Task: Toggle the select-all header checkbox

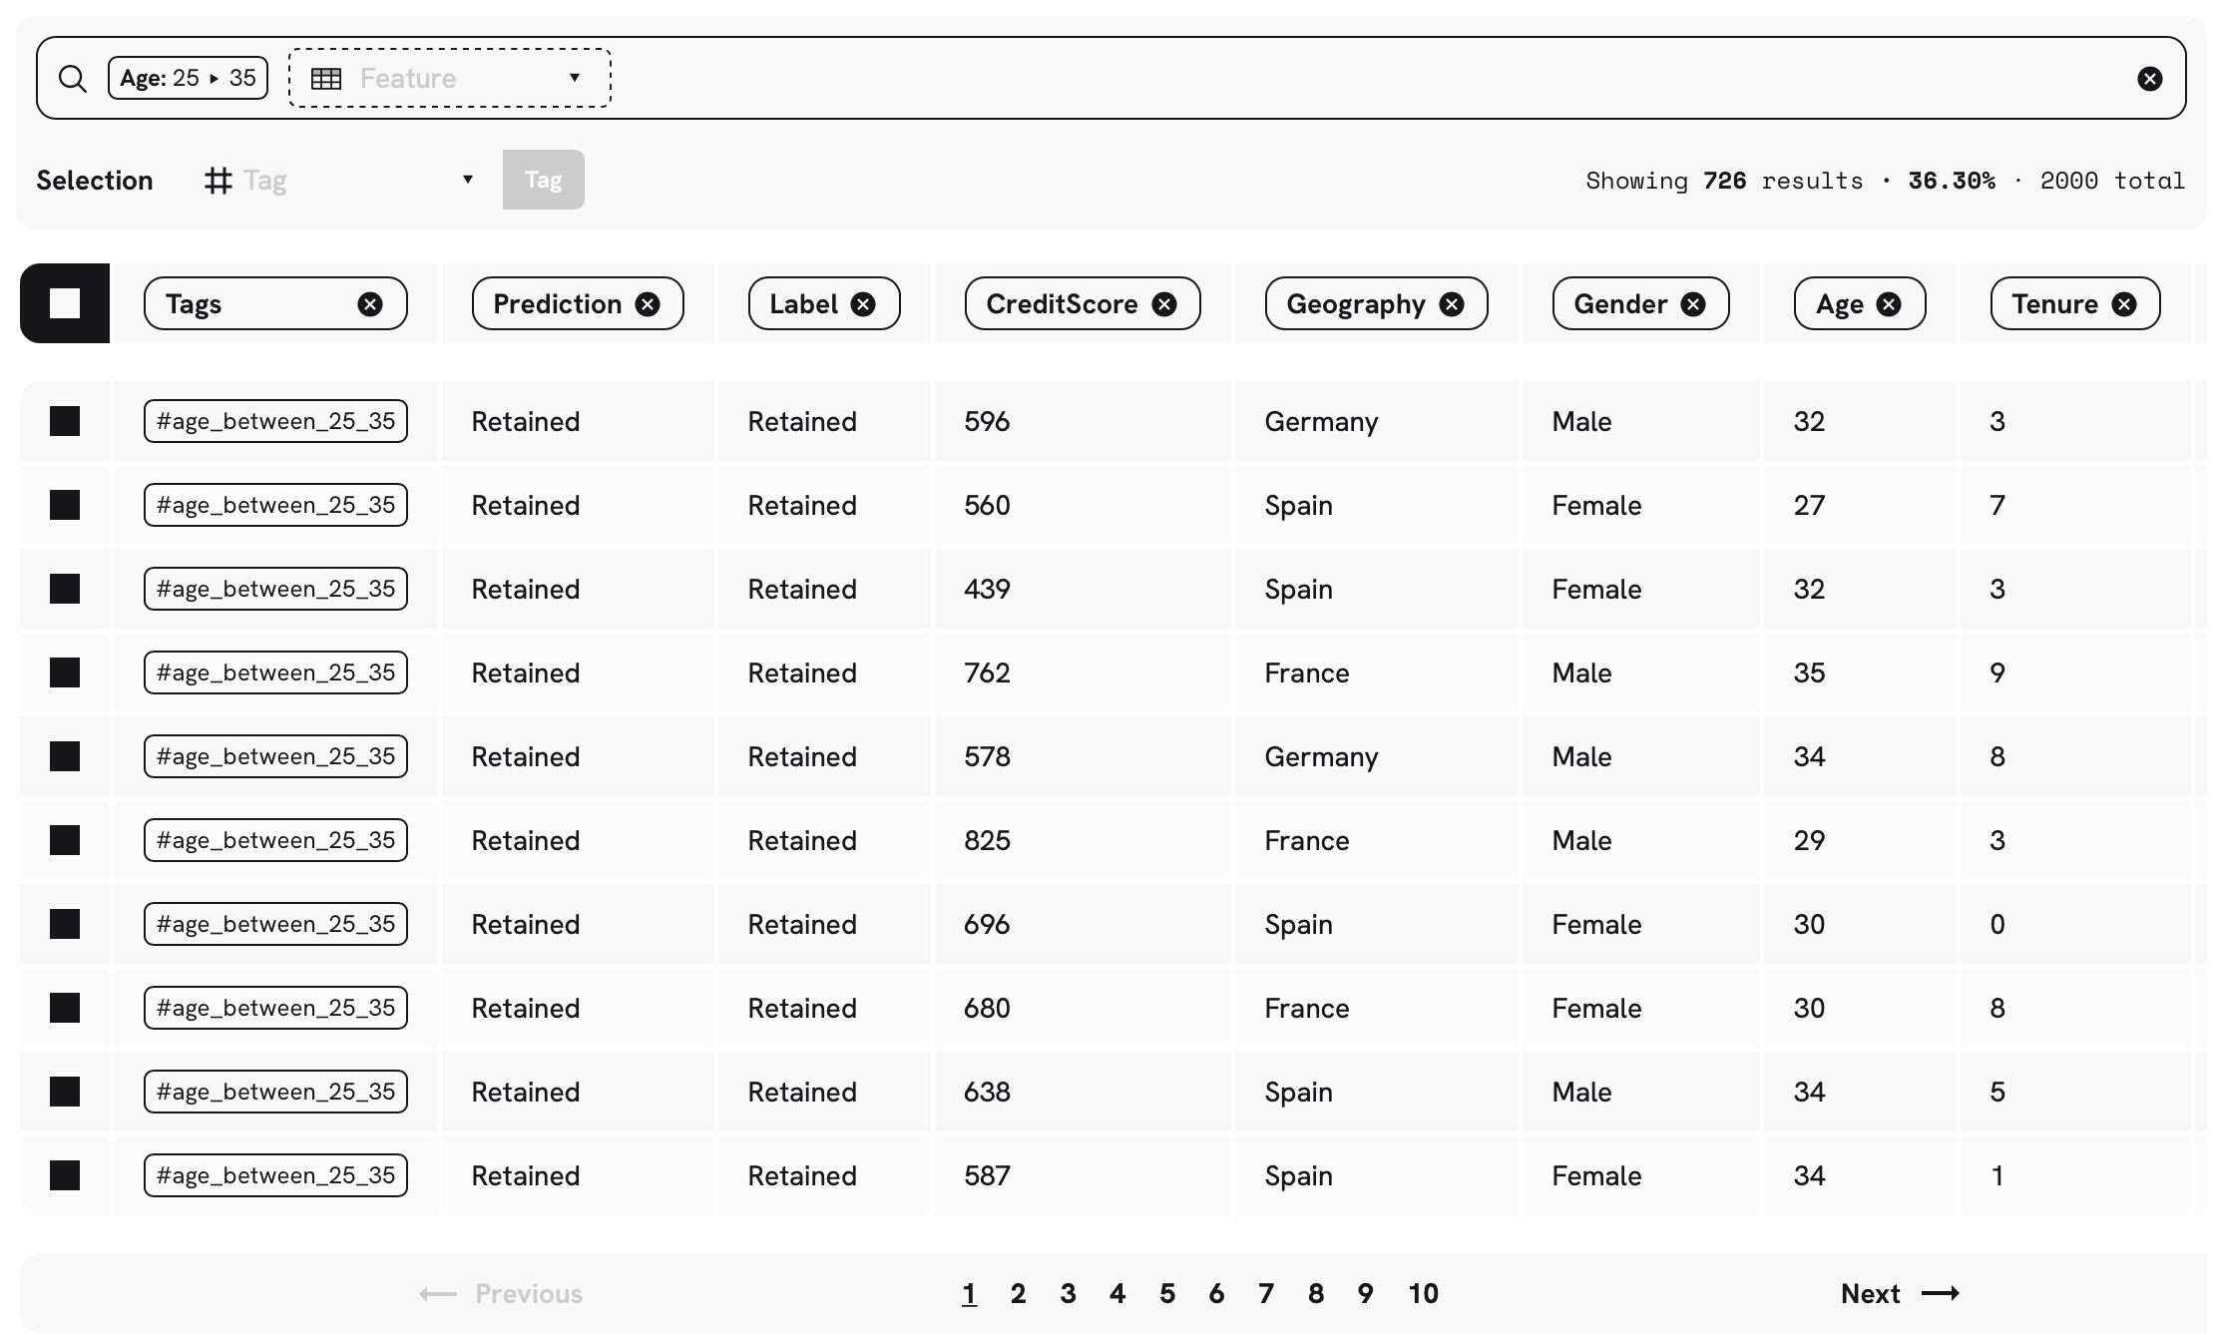Action: point(65,303)
